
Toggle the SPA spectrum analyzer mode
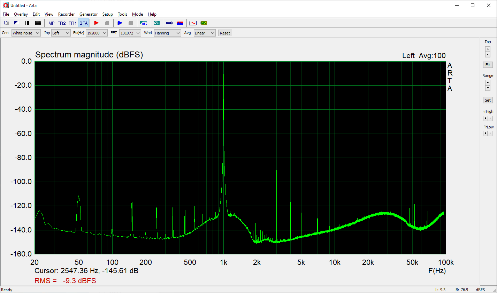(x=84, y=23)
